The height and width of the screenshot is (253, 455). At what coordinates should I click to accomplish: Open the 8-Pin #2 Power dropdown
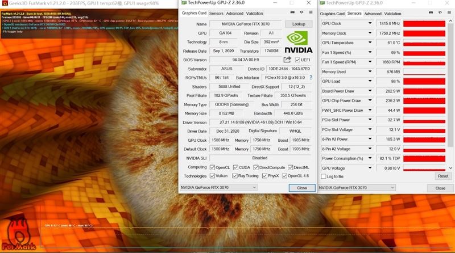pos(370,139)
